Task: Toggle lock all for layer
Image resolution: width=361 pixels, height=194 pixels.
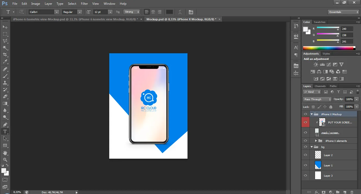Action: pyautogui.click(x=331, y=107)
